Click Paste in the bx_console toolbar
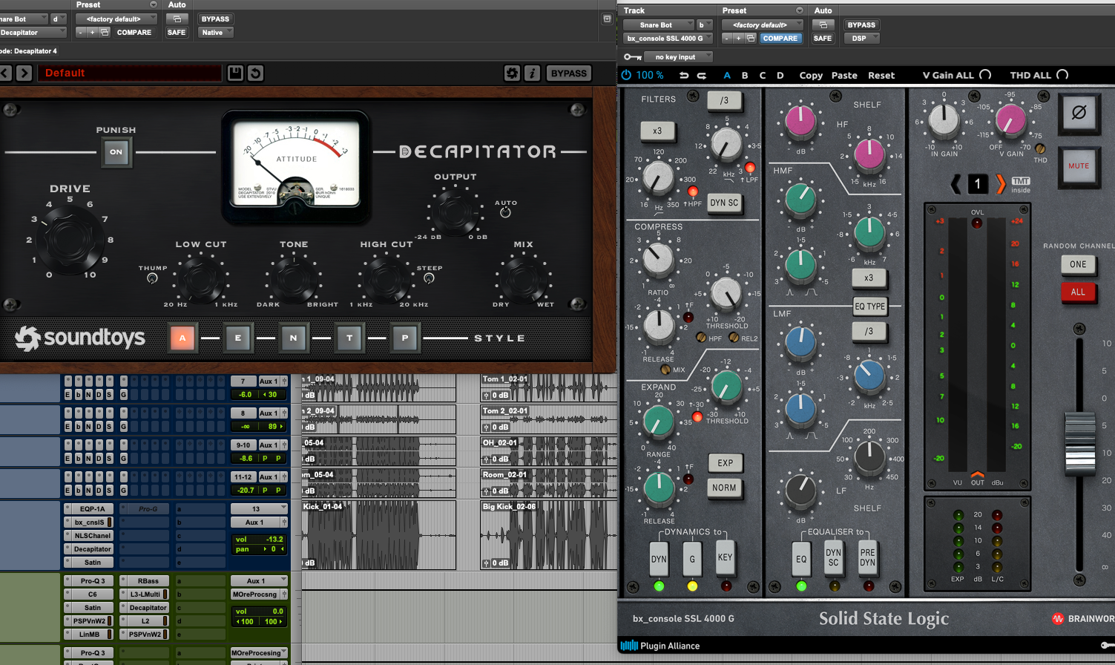This screenshot has height=665, width=1115. pos(844,75)
